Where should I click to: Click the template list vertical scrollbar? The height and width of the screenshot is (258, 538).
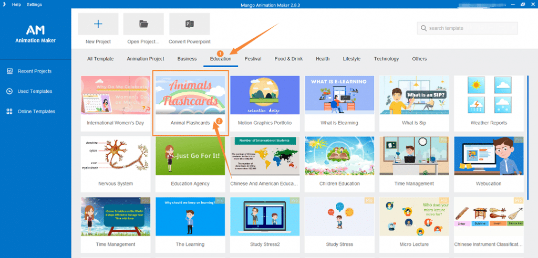527,105
